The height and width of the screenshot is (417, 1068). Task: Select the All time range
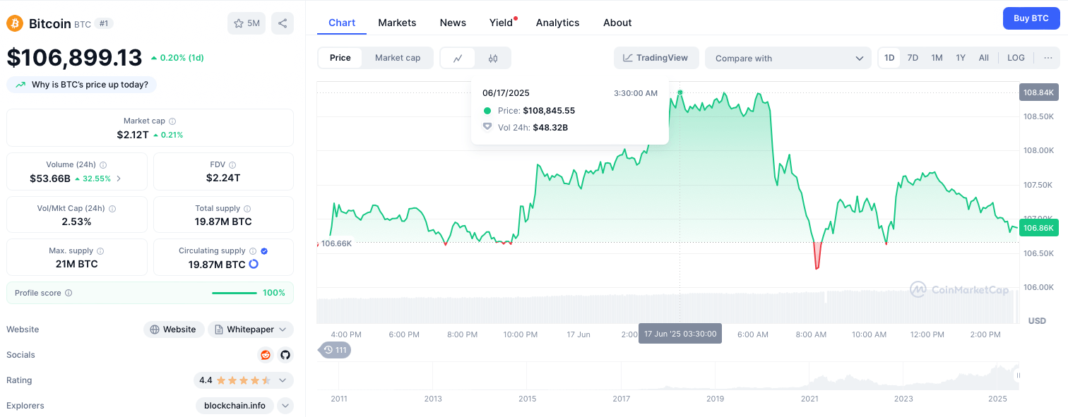984,58
